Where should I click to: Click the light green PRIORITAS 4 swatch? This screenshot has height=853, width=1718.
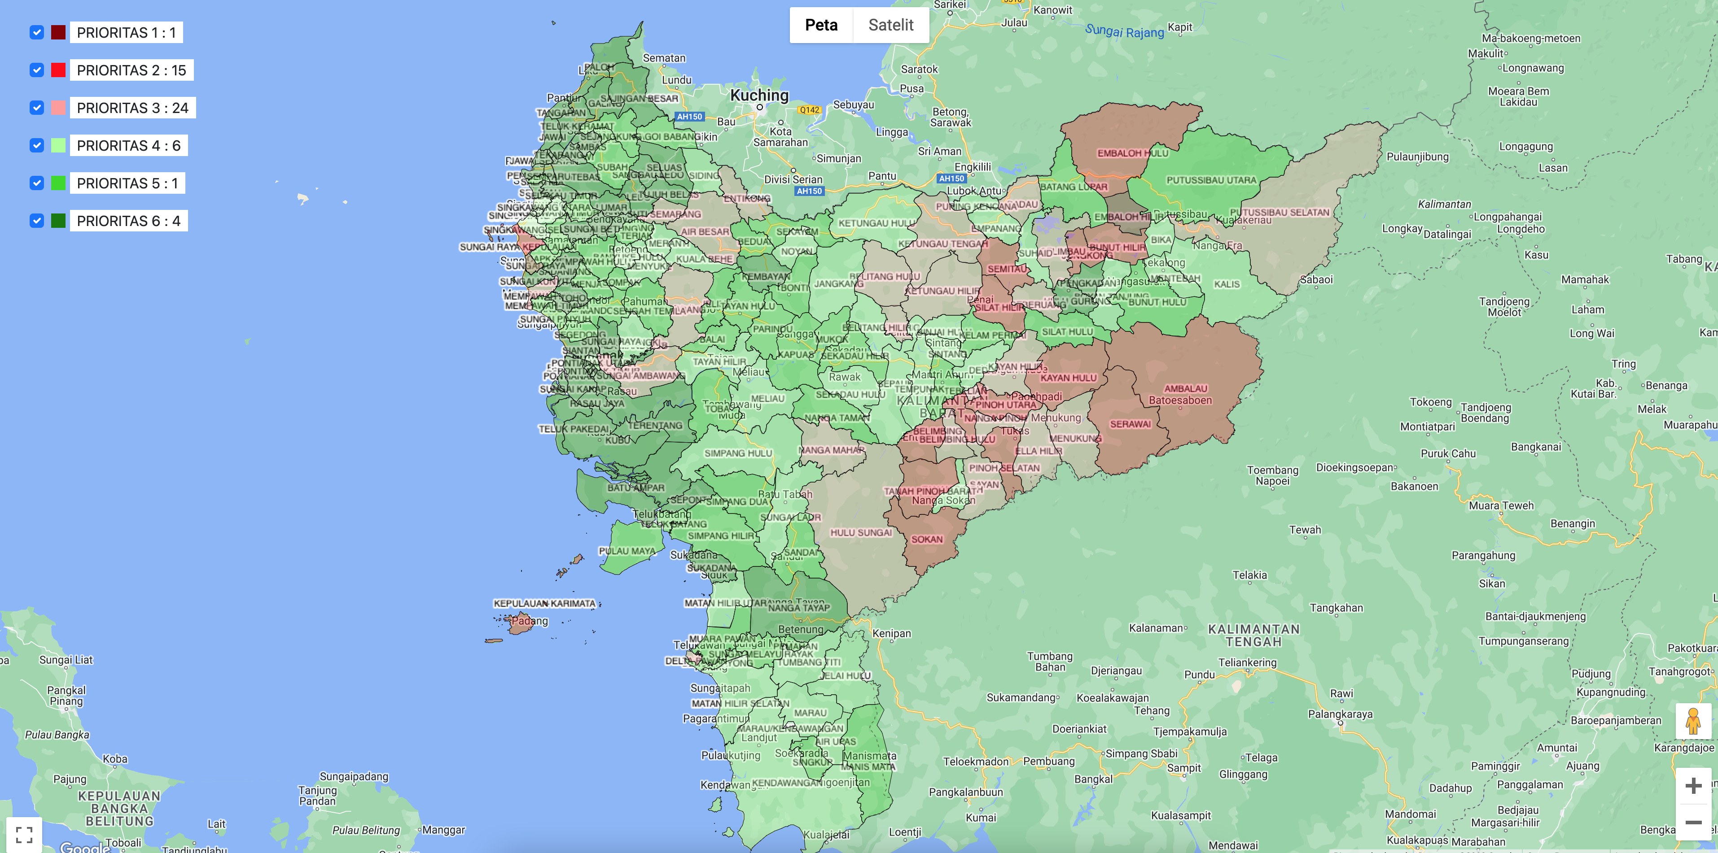[59, 145]
